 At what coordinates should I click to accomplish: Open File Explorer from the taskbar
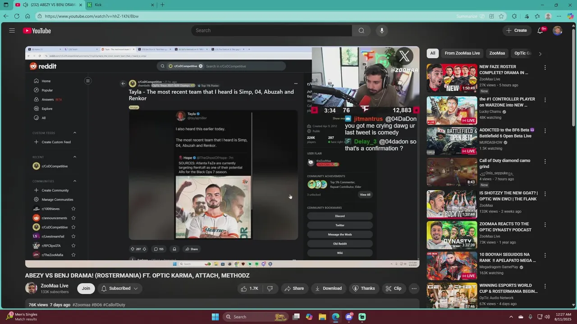click(x=322, y=317)
